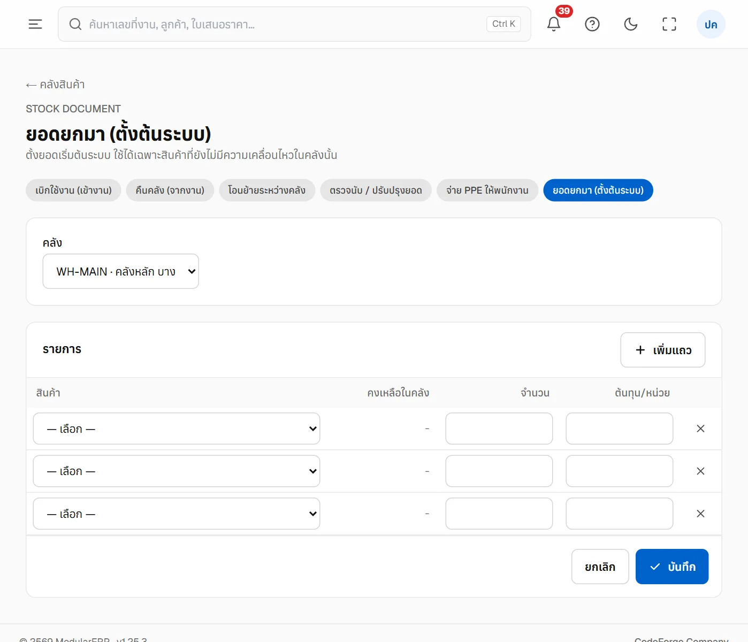Enter fullscreen with the expand icon
This screenshot has height=642, width=748.
[x=669, y=24]
